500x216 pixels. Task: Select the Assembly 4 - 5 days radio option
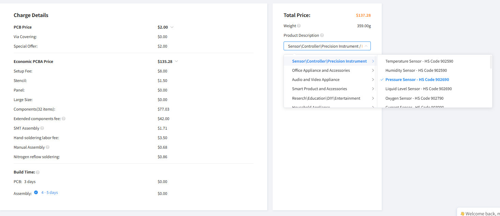tap(36, 193)
